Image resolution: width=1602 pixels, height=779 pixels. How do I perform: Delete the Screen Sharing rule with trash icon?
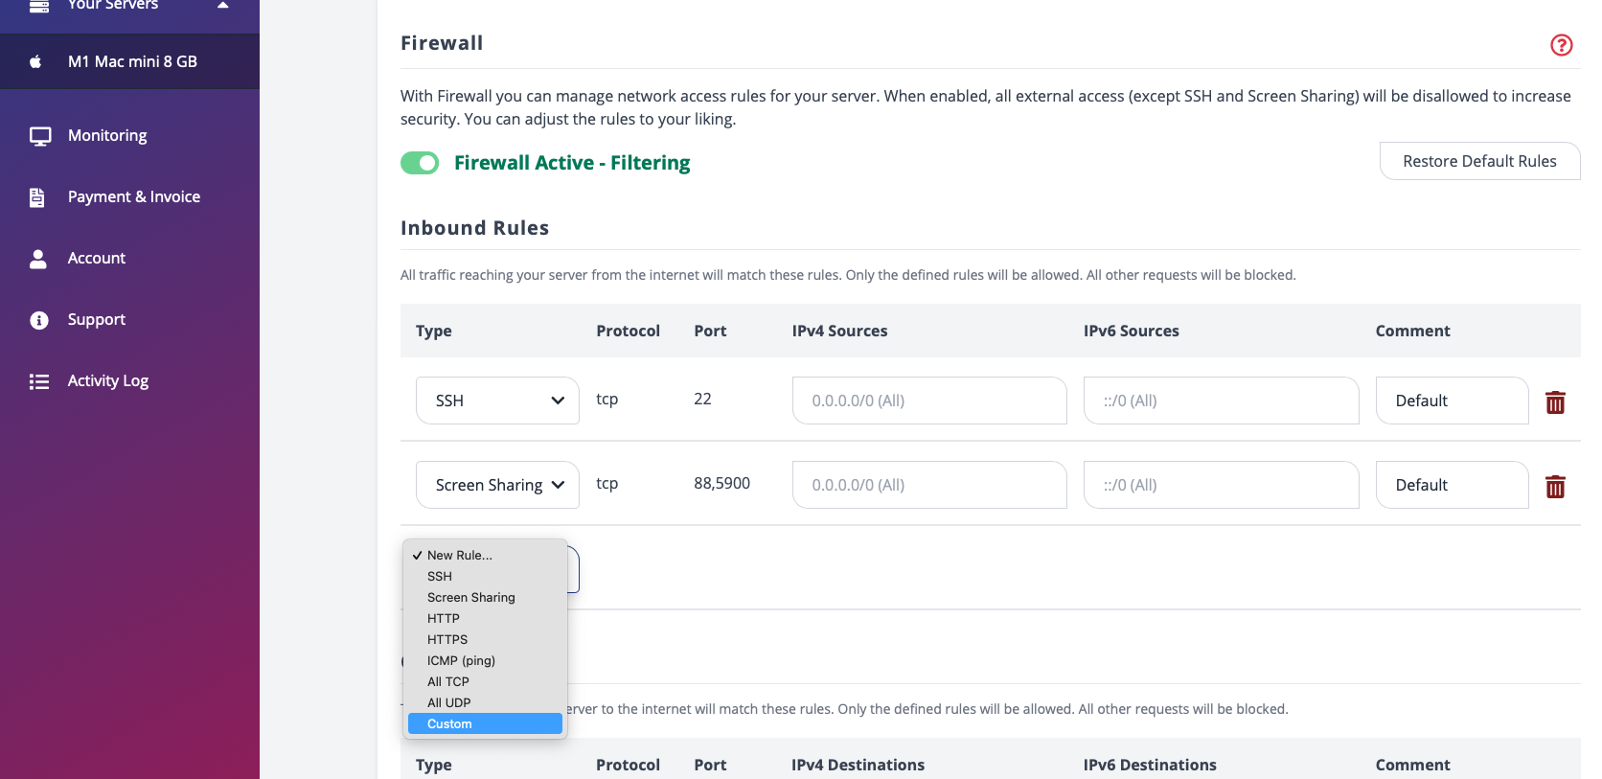1555,487
